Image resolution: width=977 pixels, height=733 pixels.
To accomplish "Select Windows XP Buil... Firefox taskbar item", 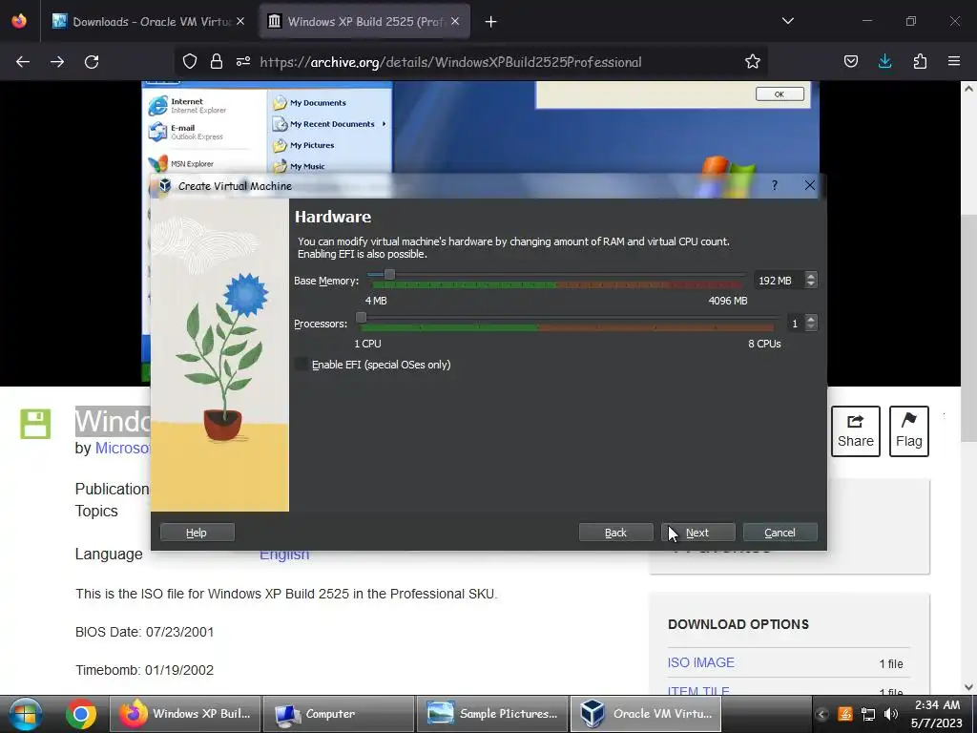I will (x=185, y=714).
